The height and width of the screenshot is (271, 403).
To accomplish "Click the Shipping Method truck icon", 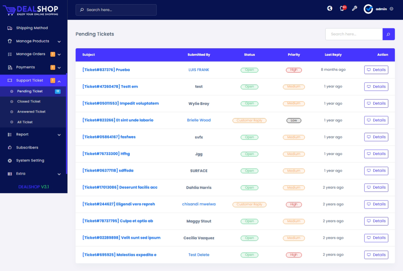I will click(10, 28).
